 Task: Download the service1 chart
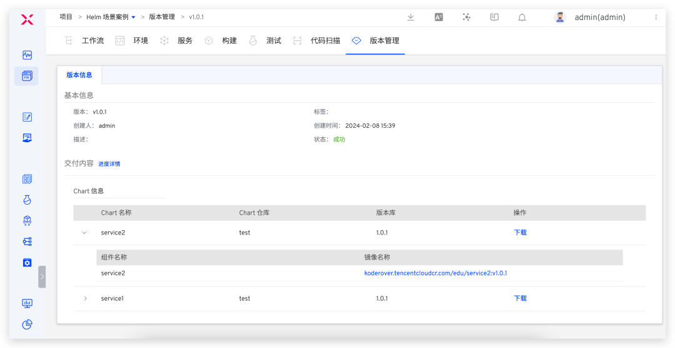520,298
